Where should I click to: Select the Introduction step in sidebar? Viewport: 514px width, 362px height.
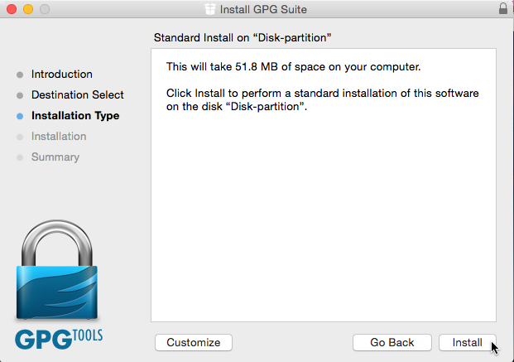coord(61,75)
